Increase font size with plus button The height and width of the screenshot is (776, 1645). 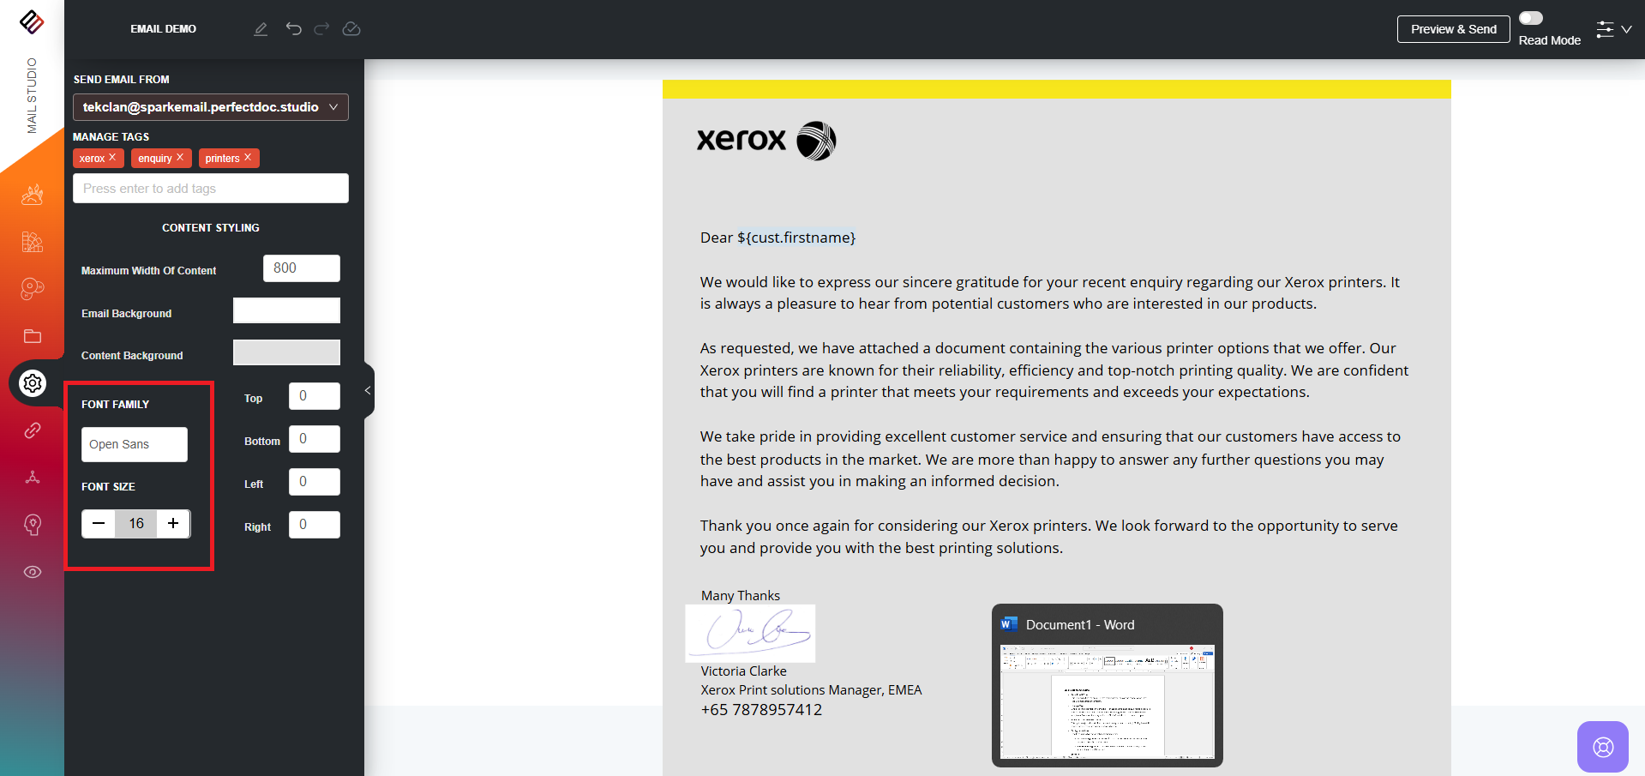[x=173, y=523]
